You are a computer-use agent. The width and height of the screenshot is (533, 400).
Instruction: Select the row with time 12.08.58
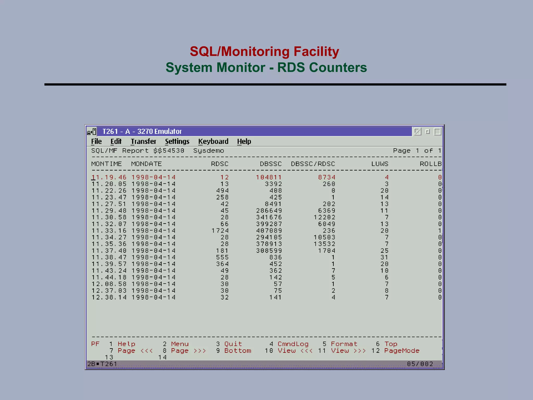click(266, 284)
